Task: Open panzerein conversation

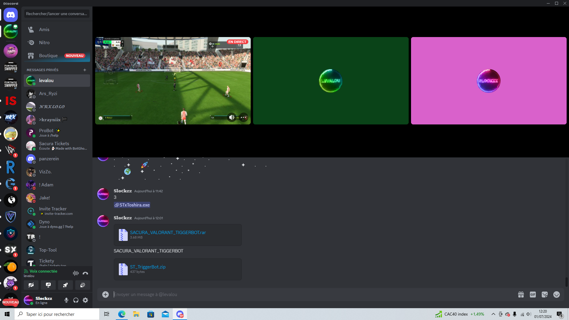Action: [57, 159]
